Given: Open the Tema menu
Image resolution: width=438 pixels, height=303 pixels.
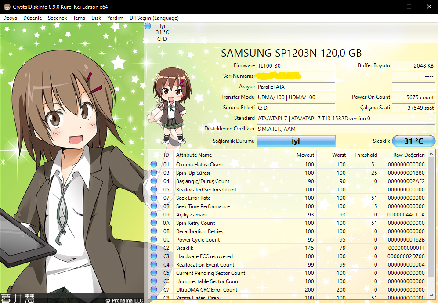Looking at the screenshot, I should tap(79, 18).
